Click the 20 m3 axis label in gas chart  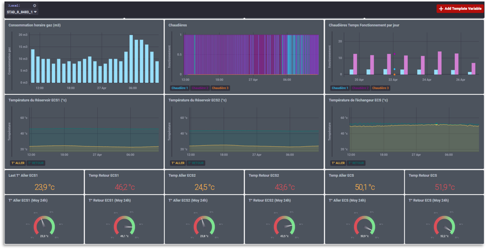(23, 35)
